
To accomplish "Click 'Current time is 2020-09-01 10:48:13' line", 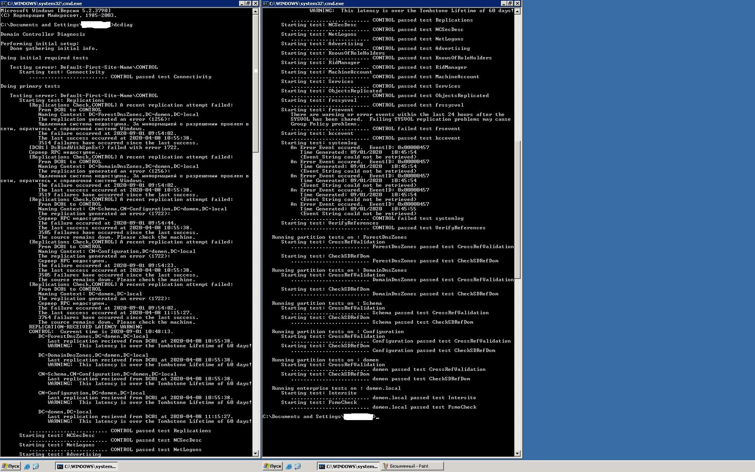I will (x=101, y=332).
